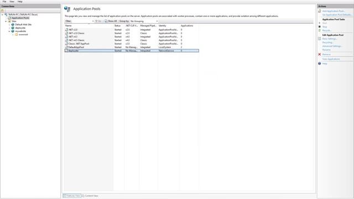Click the Rename link in Actions
Screen dimensions: 354x199
click(326, 50)
